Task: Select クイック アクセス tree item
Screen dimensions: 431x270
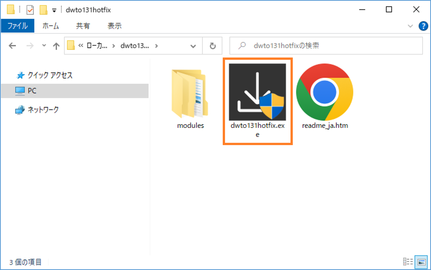Action: tap(50, 75)
